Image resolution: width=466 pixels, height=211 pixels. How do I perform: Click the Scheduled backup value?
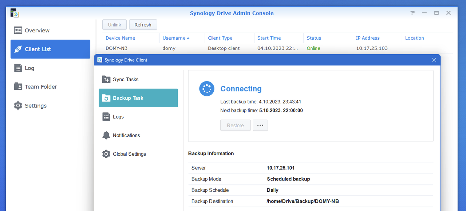pyautogui.click(x=288, y=179)
